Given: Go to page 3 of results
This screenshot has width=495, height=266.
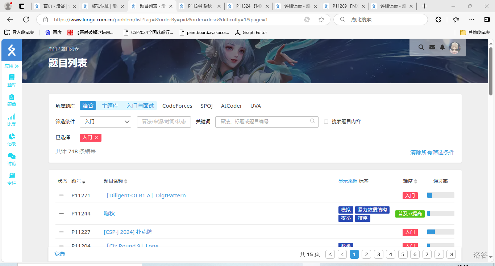Looking at the screenshot, I should tap(378, 254).
